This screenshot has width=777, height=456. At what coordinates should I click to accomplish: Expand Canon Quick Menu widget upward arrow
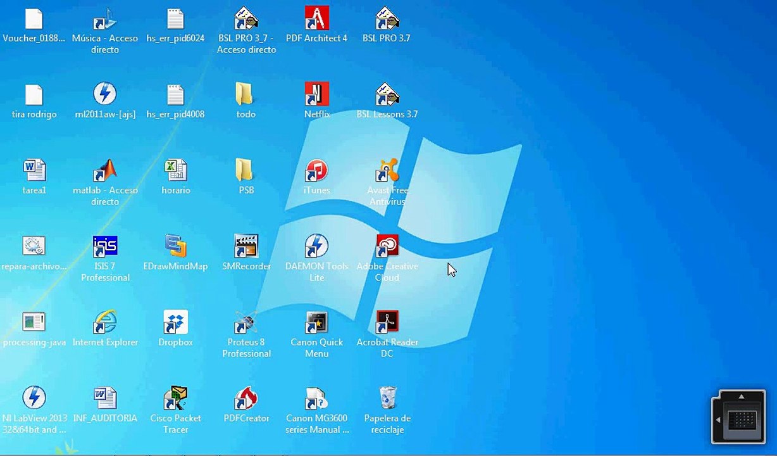tap(742, 396)
